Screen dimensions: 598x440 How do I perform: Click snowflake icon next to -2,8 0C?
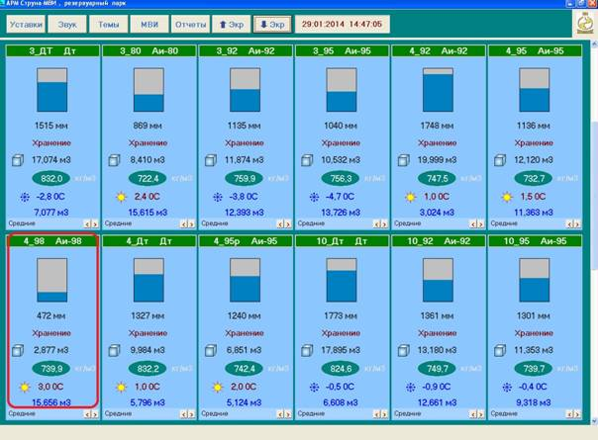[25, 197]
